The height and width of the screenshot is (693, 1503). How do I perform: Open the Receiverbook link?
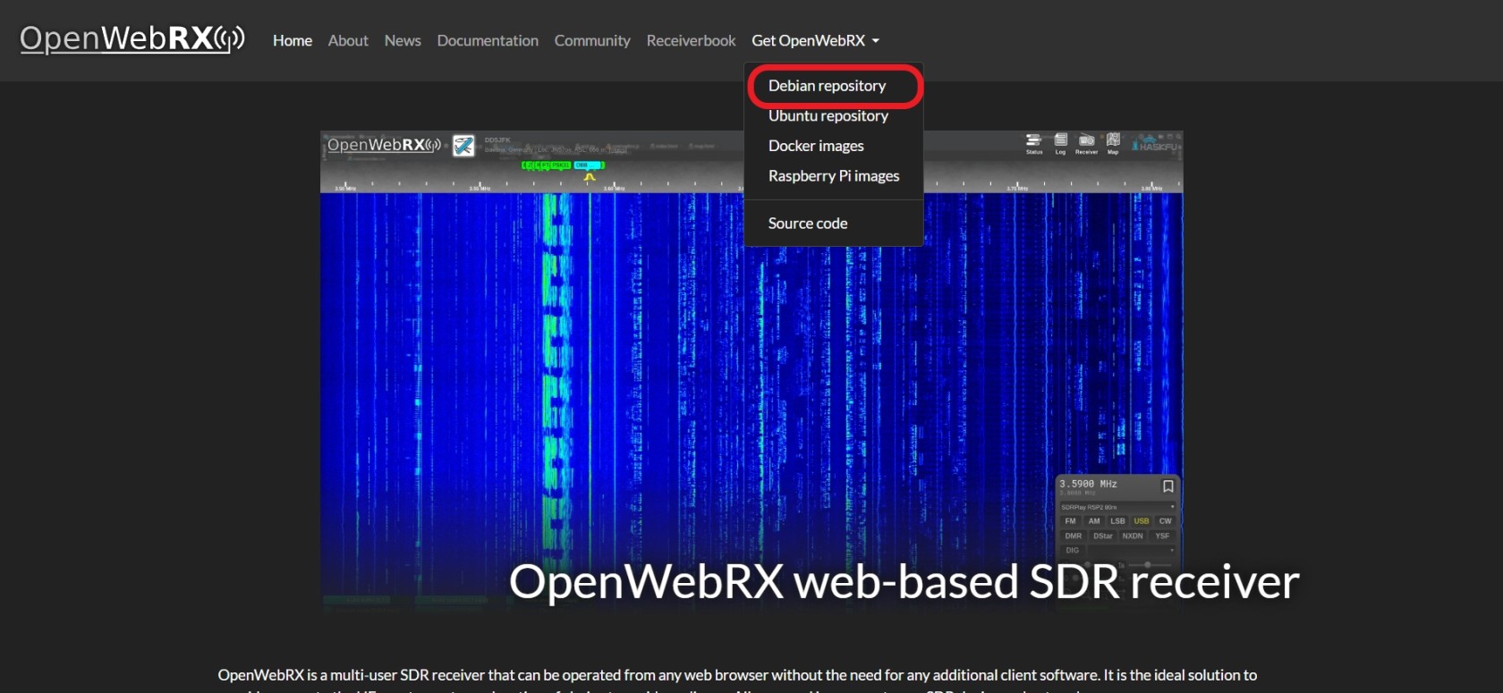coord(691,40)
